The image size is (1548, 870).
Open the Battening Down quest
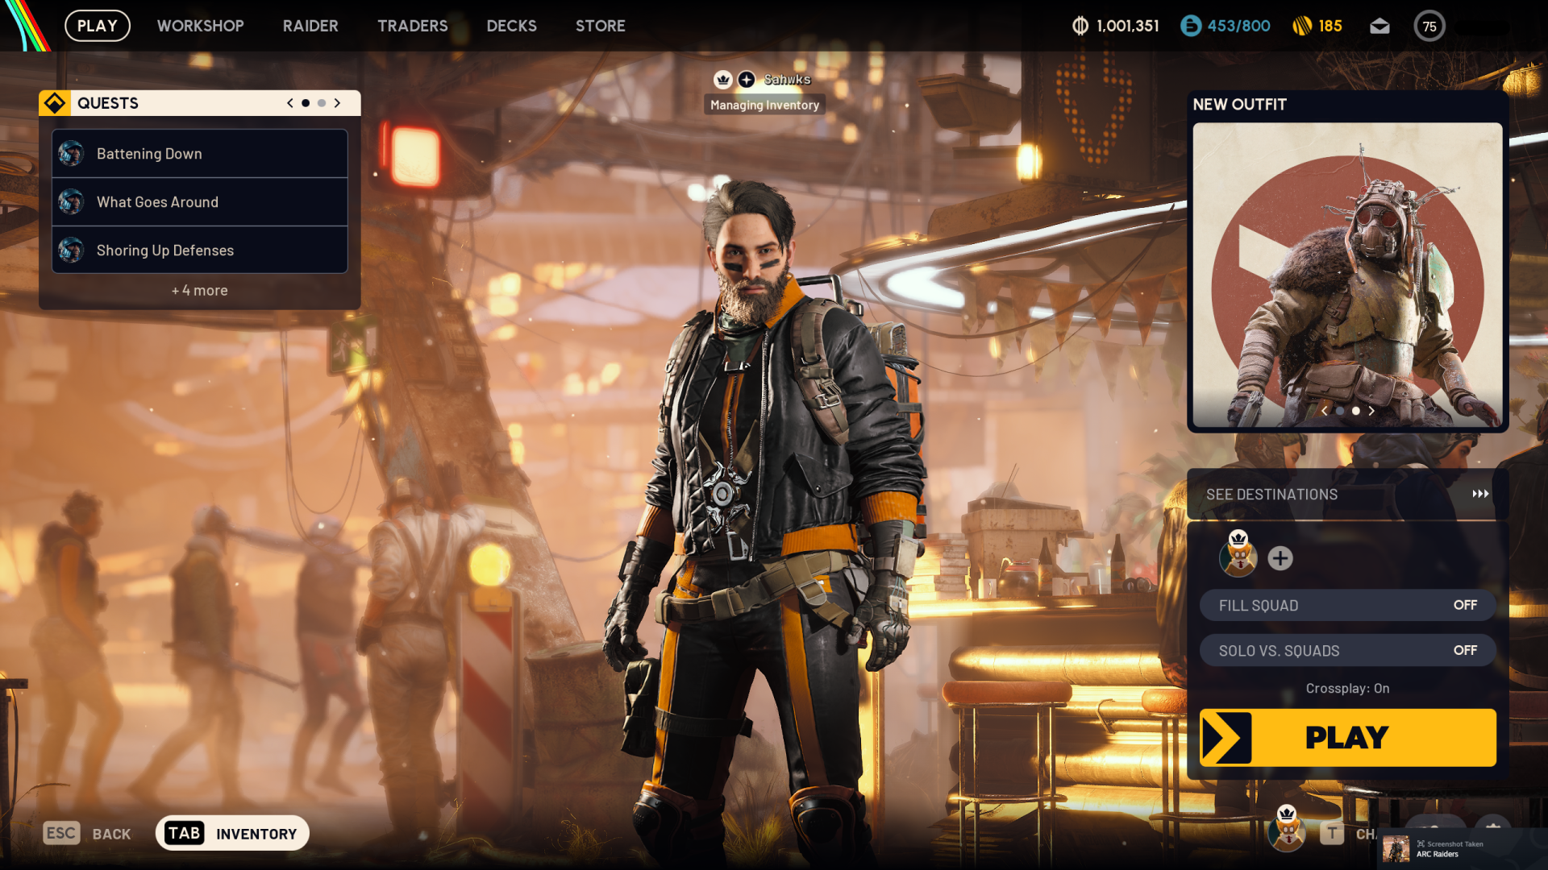[x=200, y=154]
